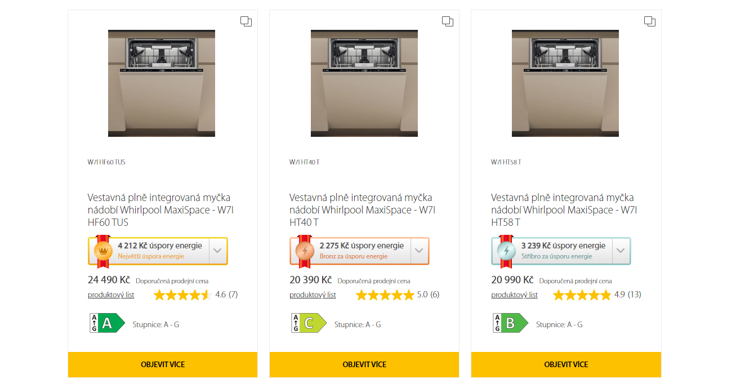
Task: Click compare icon on W7I HF60 TUS card
Action: (246, 21)
